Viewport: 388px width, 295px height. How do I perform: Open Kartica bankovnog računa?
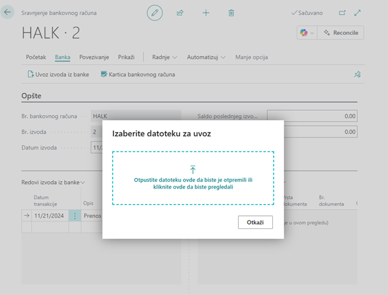tap(137, 74)
